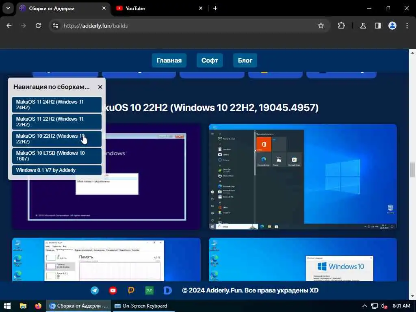Click the © 2024 Adderly.Fun footer text
416x312 pixels.
tap(250, 290)
